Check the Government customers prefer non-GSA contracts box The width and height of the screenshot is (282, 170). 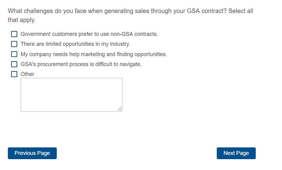tap(14, 34)
